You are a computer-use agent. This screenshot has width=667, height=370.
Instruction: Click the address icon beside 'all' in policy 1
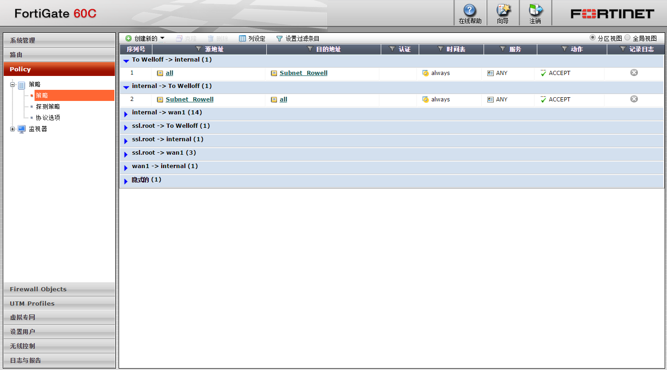click(160, 73)
